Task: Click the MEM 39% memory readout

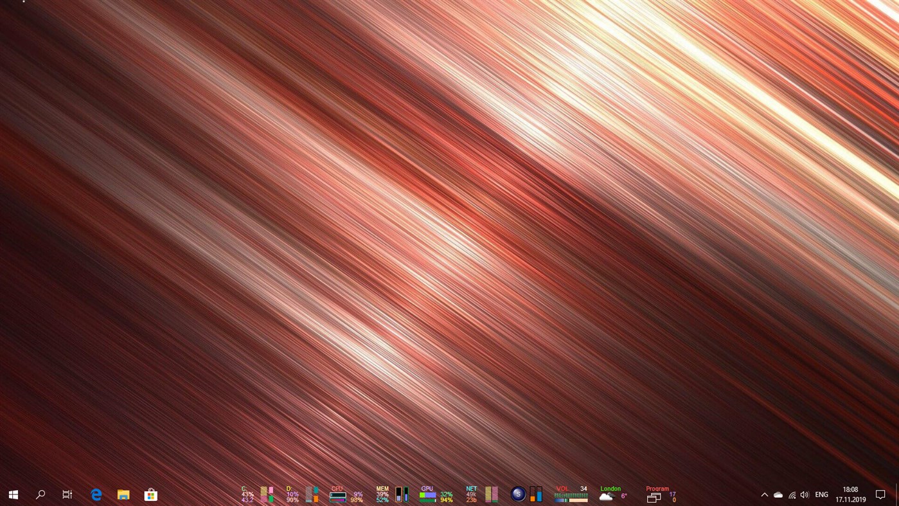Action: [x=382, y=494]
